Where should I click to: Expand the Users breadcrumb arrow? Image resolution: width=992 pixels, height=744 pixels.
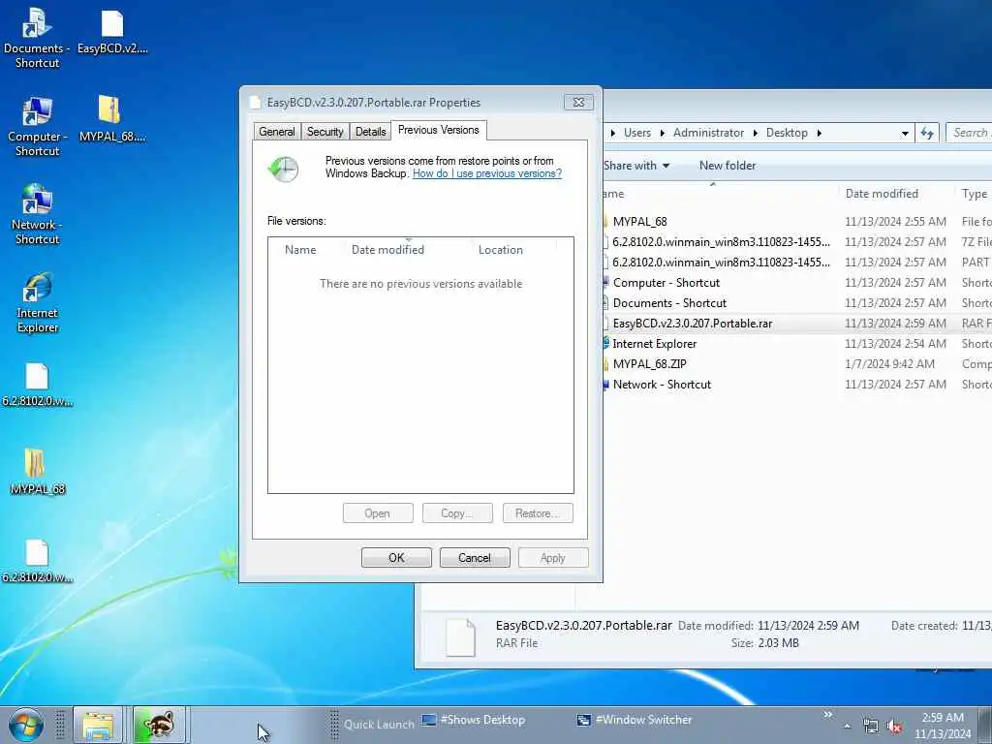[663, 133]
